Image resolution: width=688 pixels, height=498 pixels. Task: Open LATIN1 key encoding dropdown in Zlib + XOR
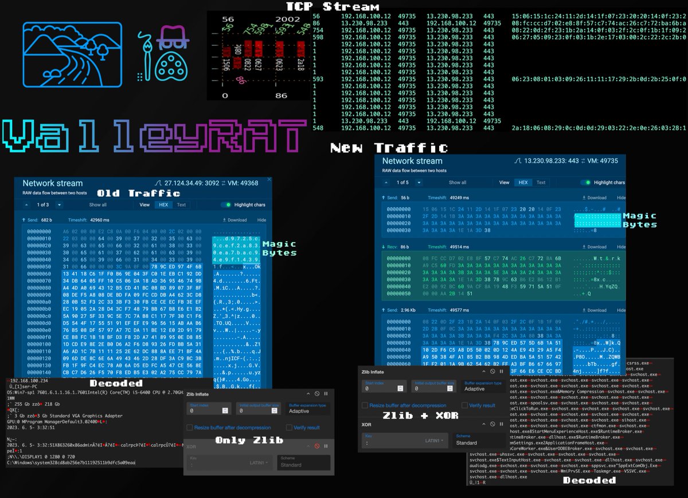coord(435,440)
